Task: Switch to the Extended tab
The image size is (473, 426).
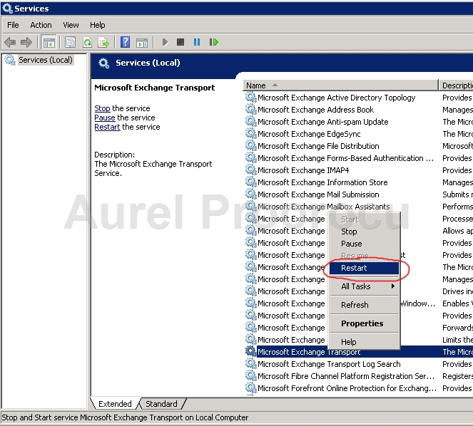Action: tap(115, 404)
